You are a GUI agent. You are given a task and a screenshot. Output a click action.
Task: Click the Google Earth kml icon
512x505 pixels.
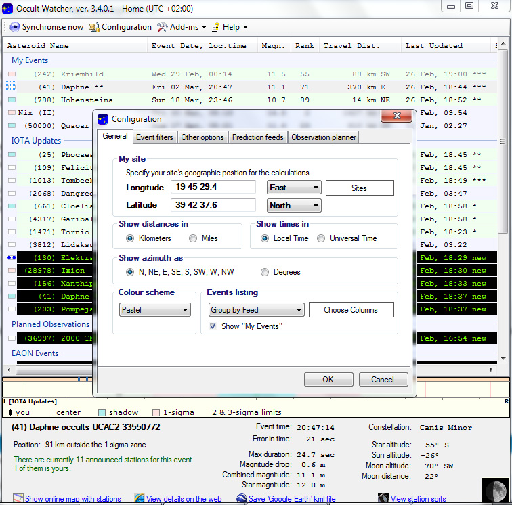click(x=242, y=498)
